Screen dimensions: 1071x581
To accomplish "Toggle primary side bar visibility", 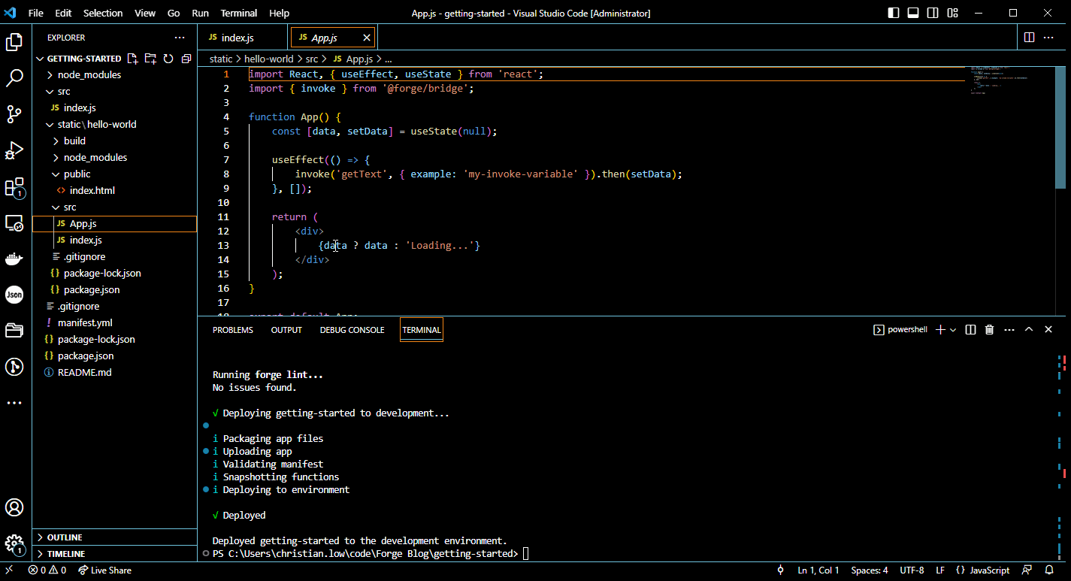I will click(893, 13).
